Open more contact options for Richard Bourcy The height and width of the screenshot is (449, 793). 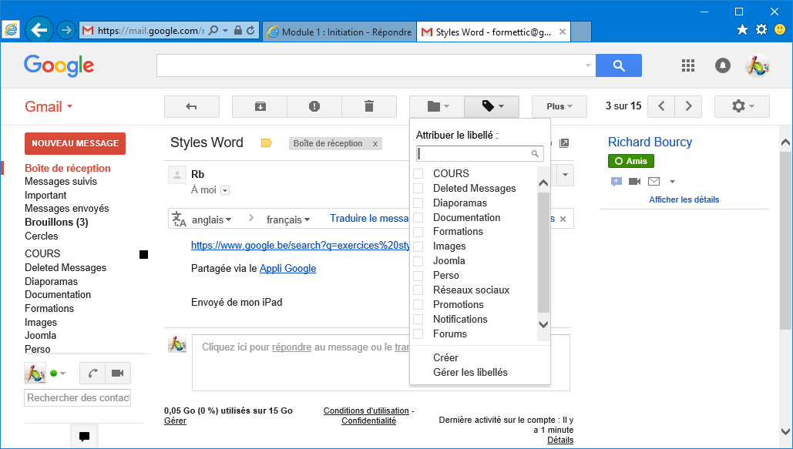(672, 182)
